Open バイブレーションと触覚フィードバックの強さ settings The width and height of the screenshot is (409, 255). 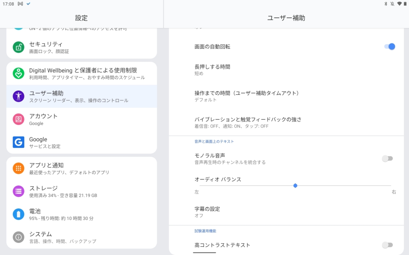coord(248,122)
